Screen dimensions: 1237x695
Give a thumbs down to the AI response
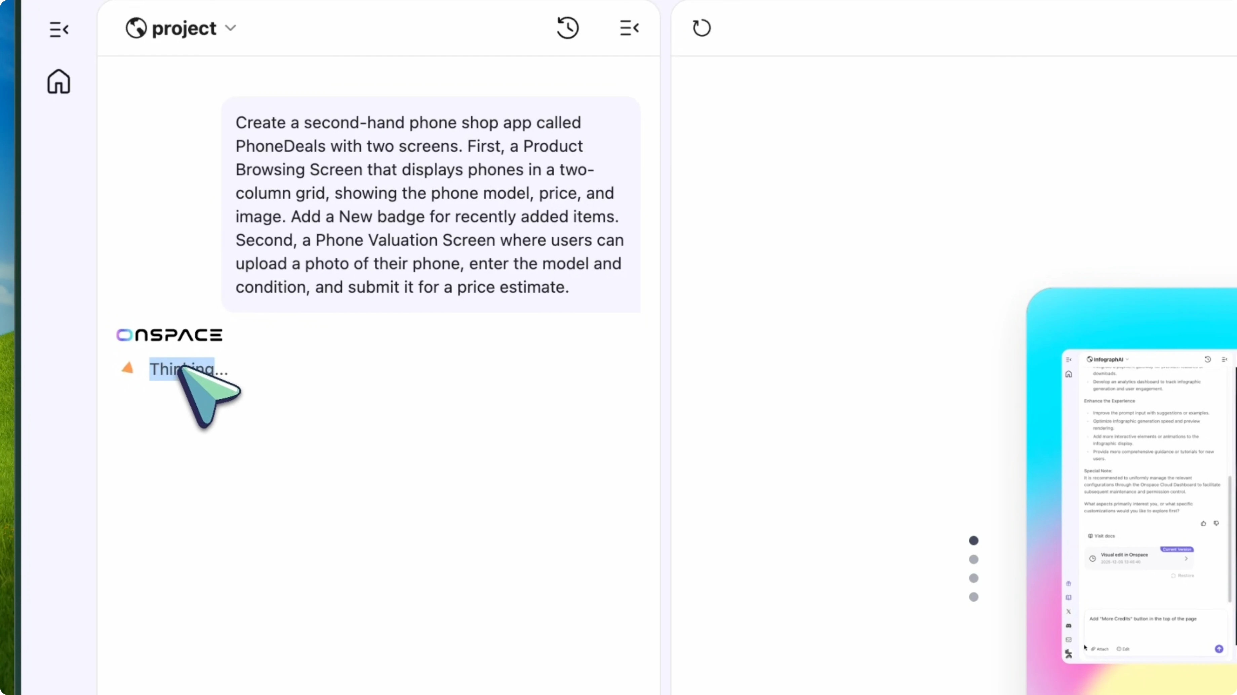pos(1216,523)
